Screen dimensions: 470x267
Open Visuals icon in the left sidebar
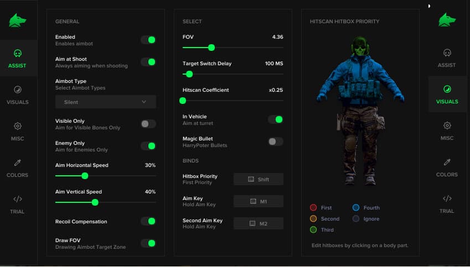tap(18, 90)
